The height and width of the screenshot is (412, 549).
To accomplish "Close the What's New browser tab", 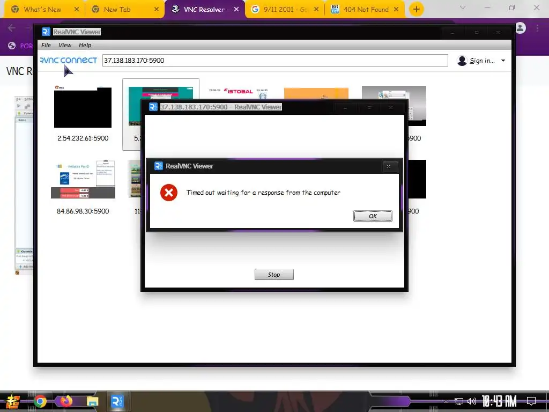I will tap(77, 10).
